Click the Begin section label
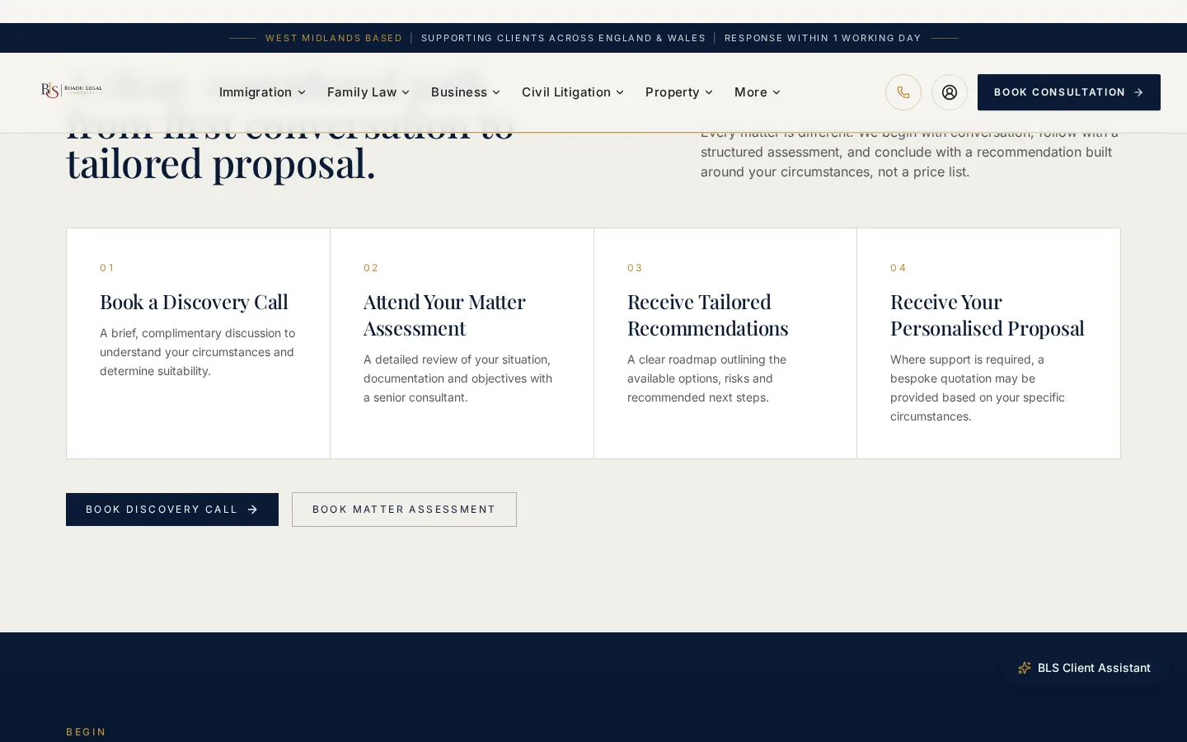Screen dimensions: 1187x742 [87, 732]
